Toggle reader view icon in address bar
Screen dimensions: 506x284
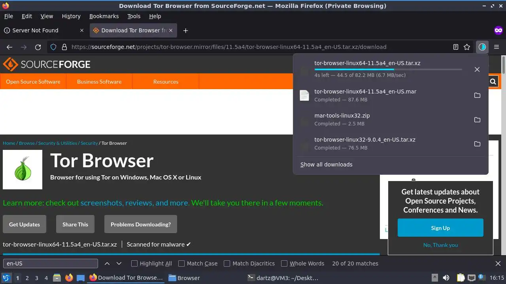click(x=456, y=47)
